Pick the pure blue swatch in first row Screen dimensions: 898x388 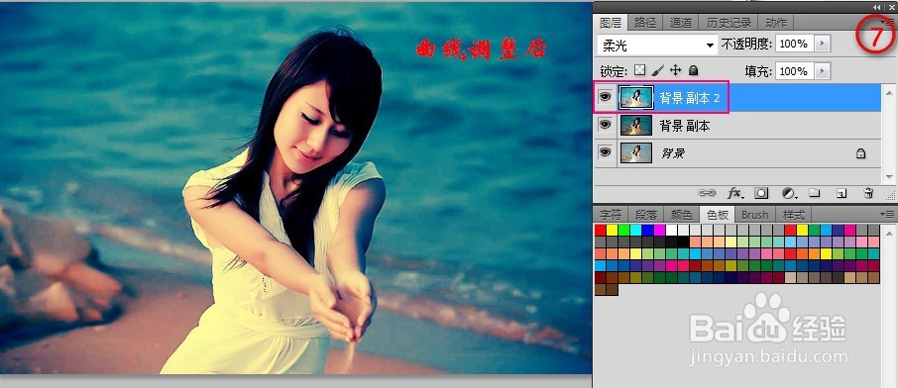point(647,230)
